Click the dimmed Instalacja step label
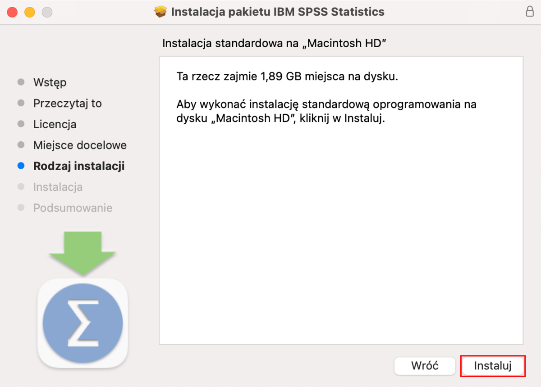The image size is (541, 387). coord(58,187)
